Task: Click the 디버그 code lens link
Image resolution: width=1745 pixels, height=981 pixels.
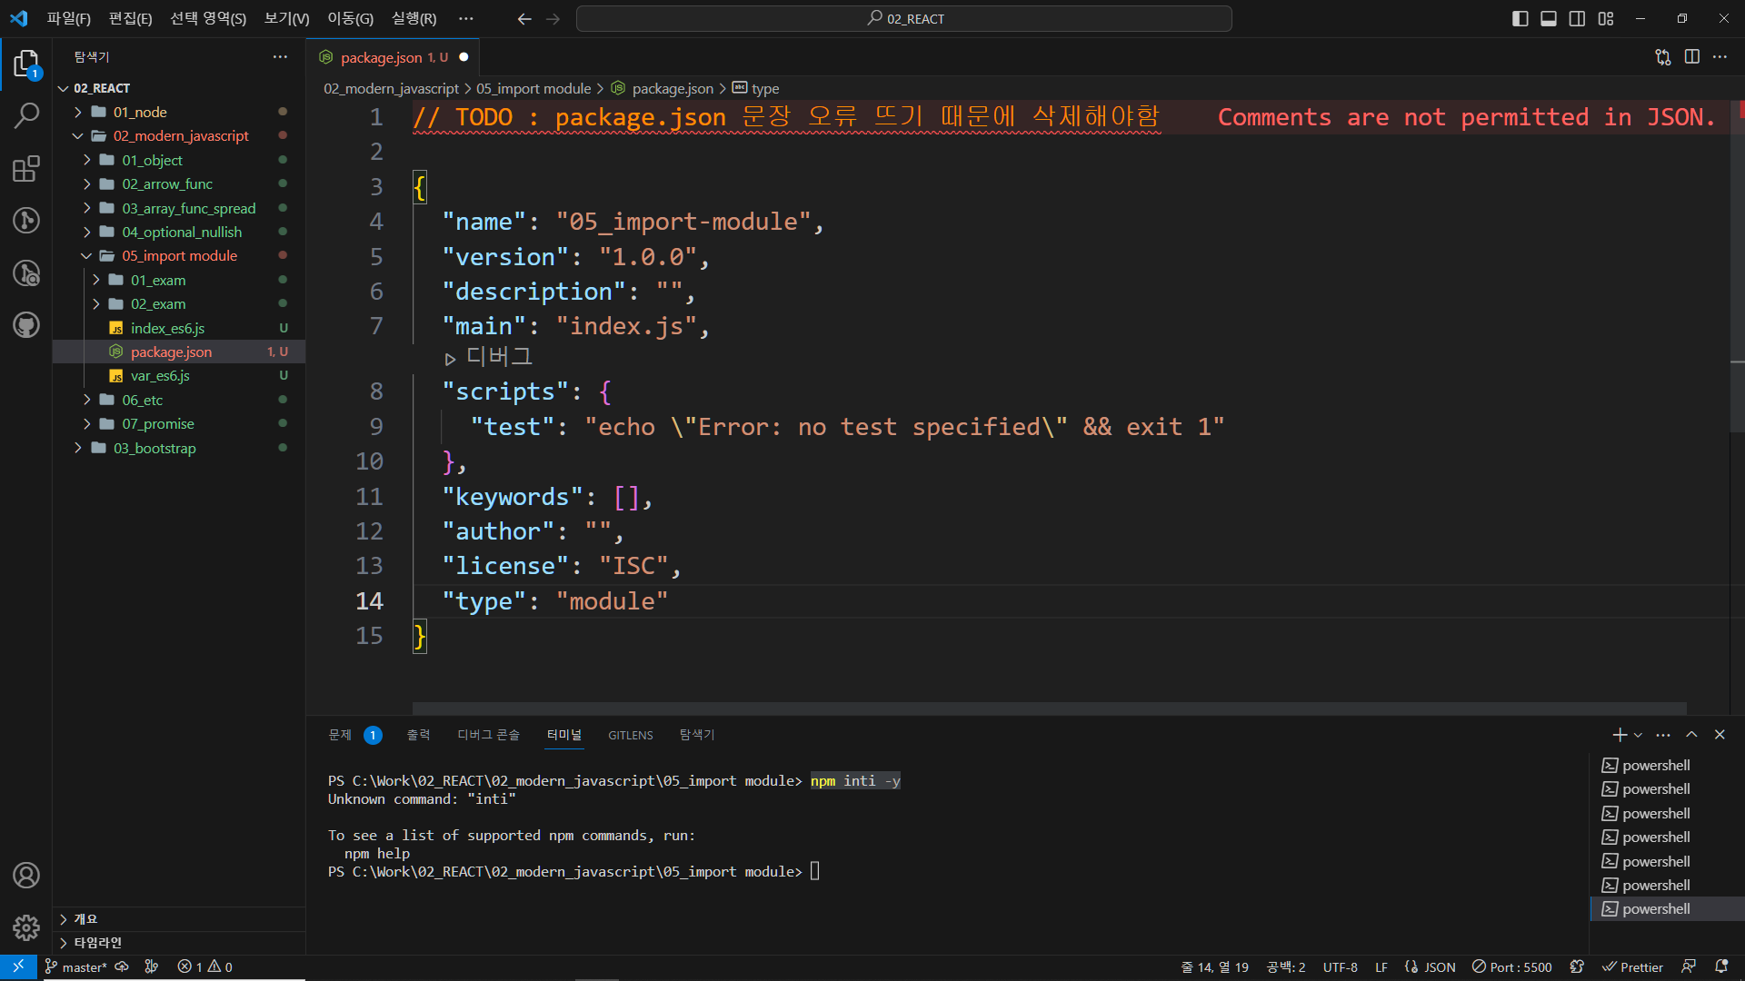Action: 498,357
